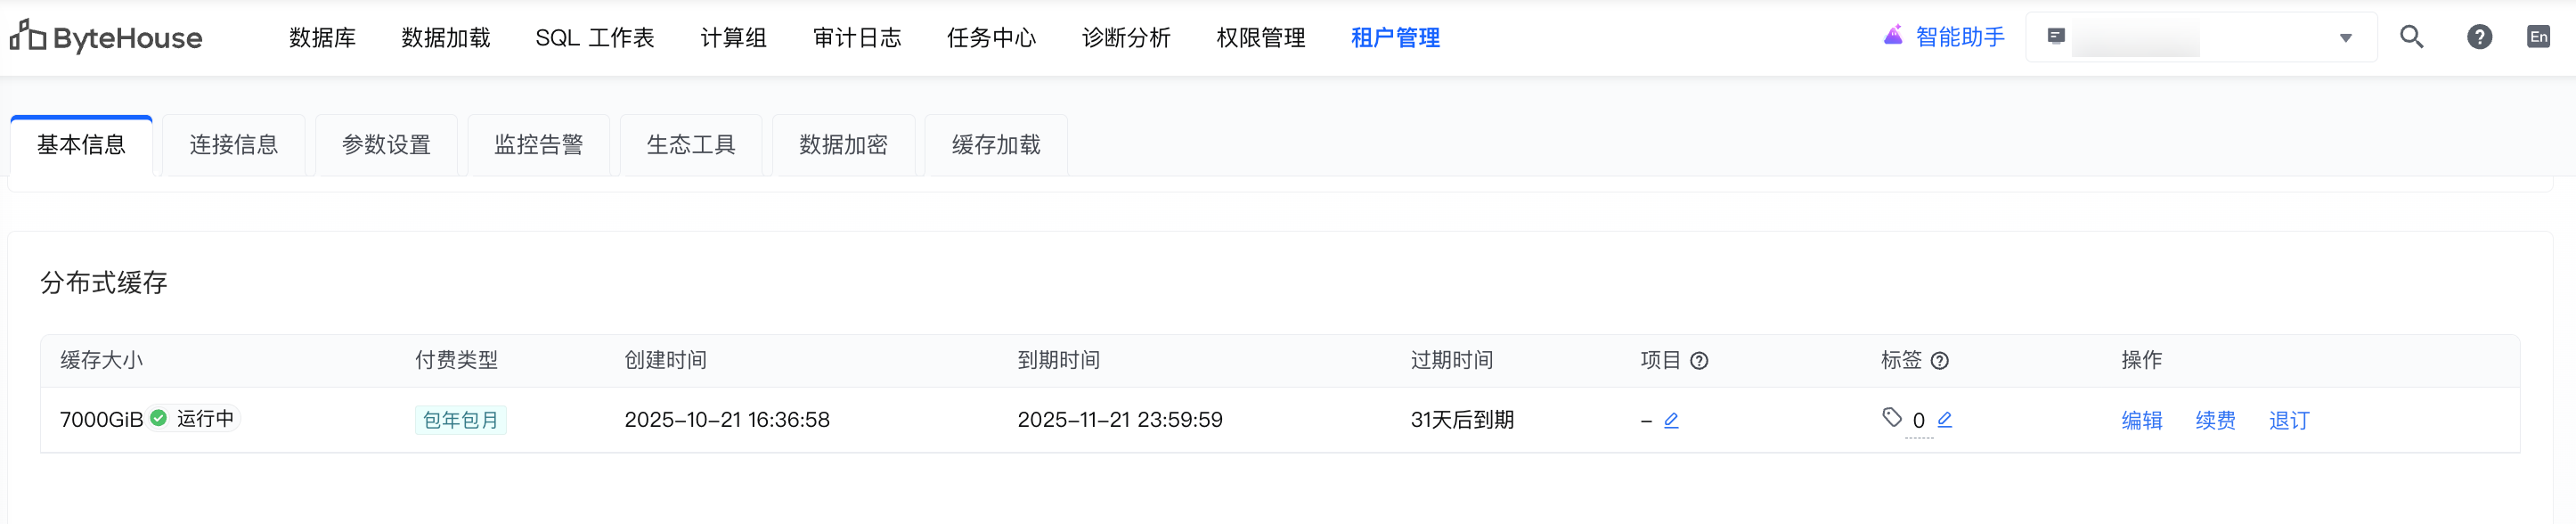The width and height of the screenshot is (2576, 524).
Task: Switch language with the En icon
Action: click(2538, 37)
